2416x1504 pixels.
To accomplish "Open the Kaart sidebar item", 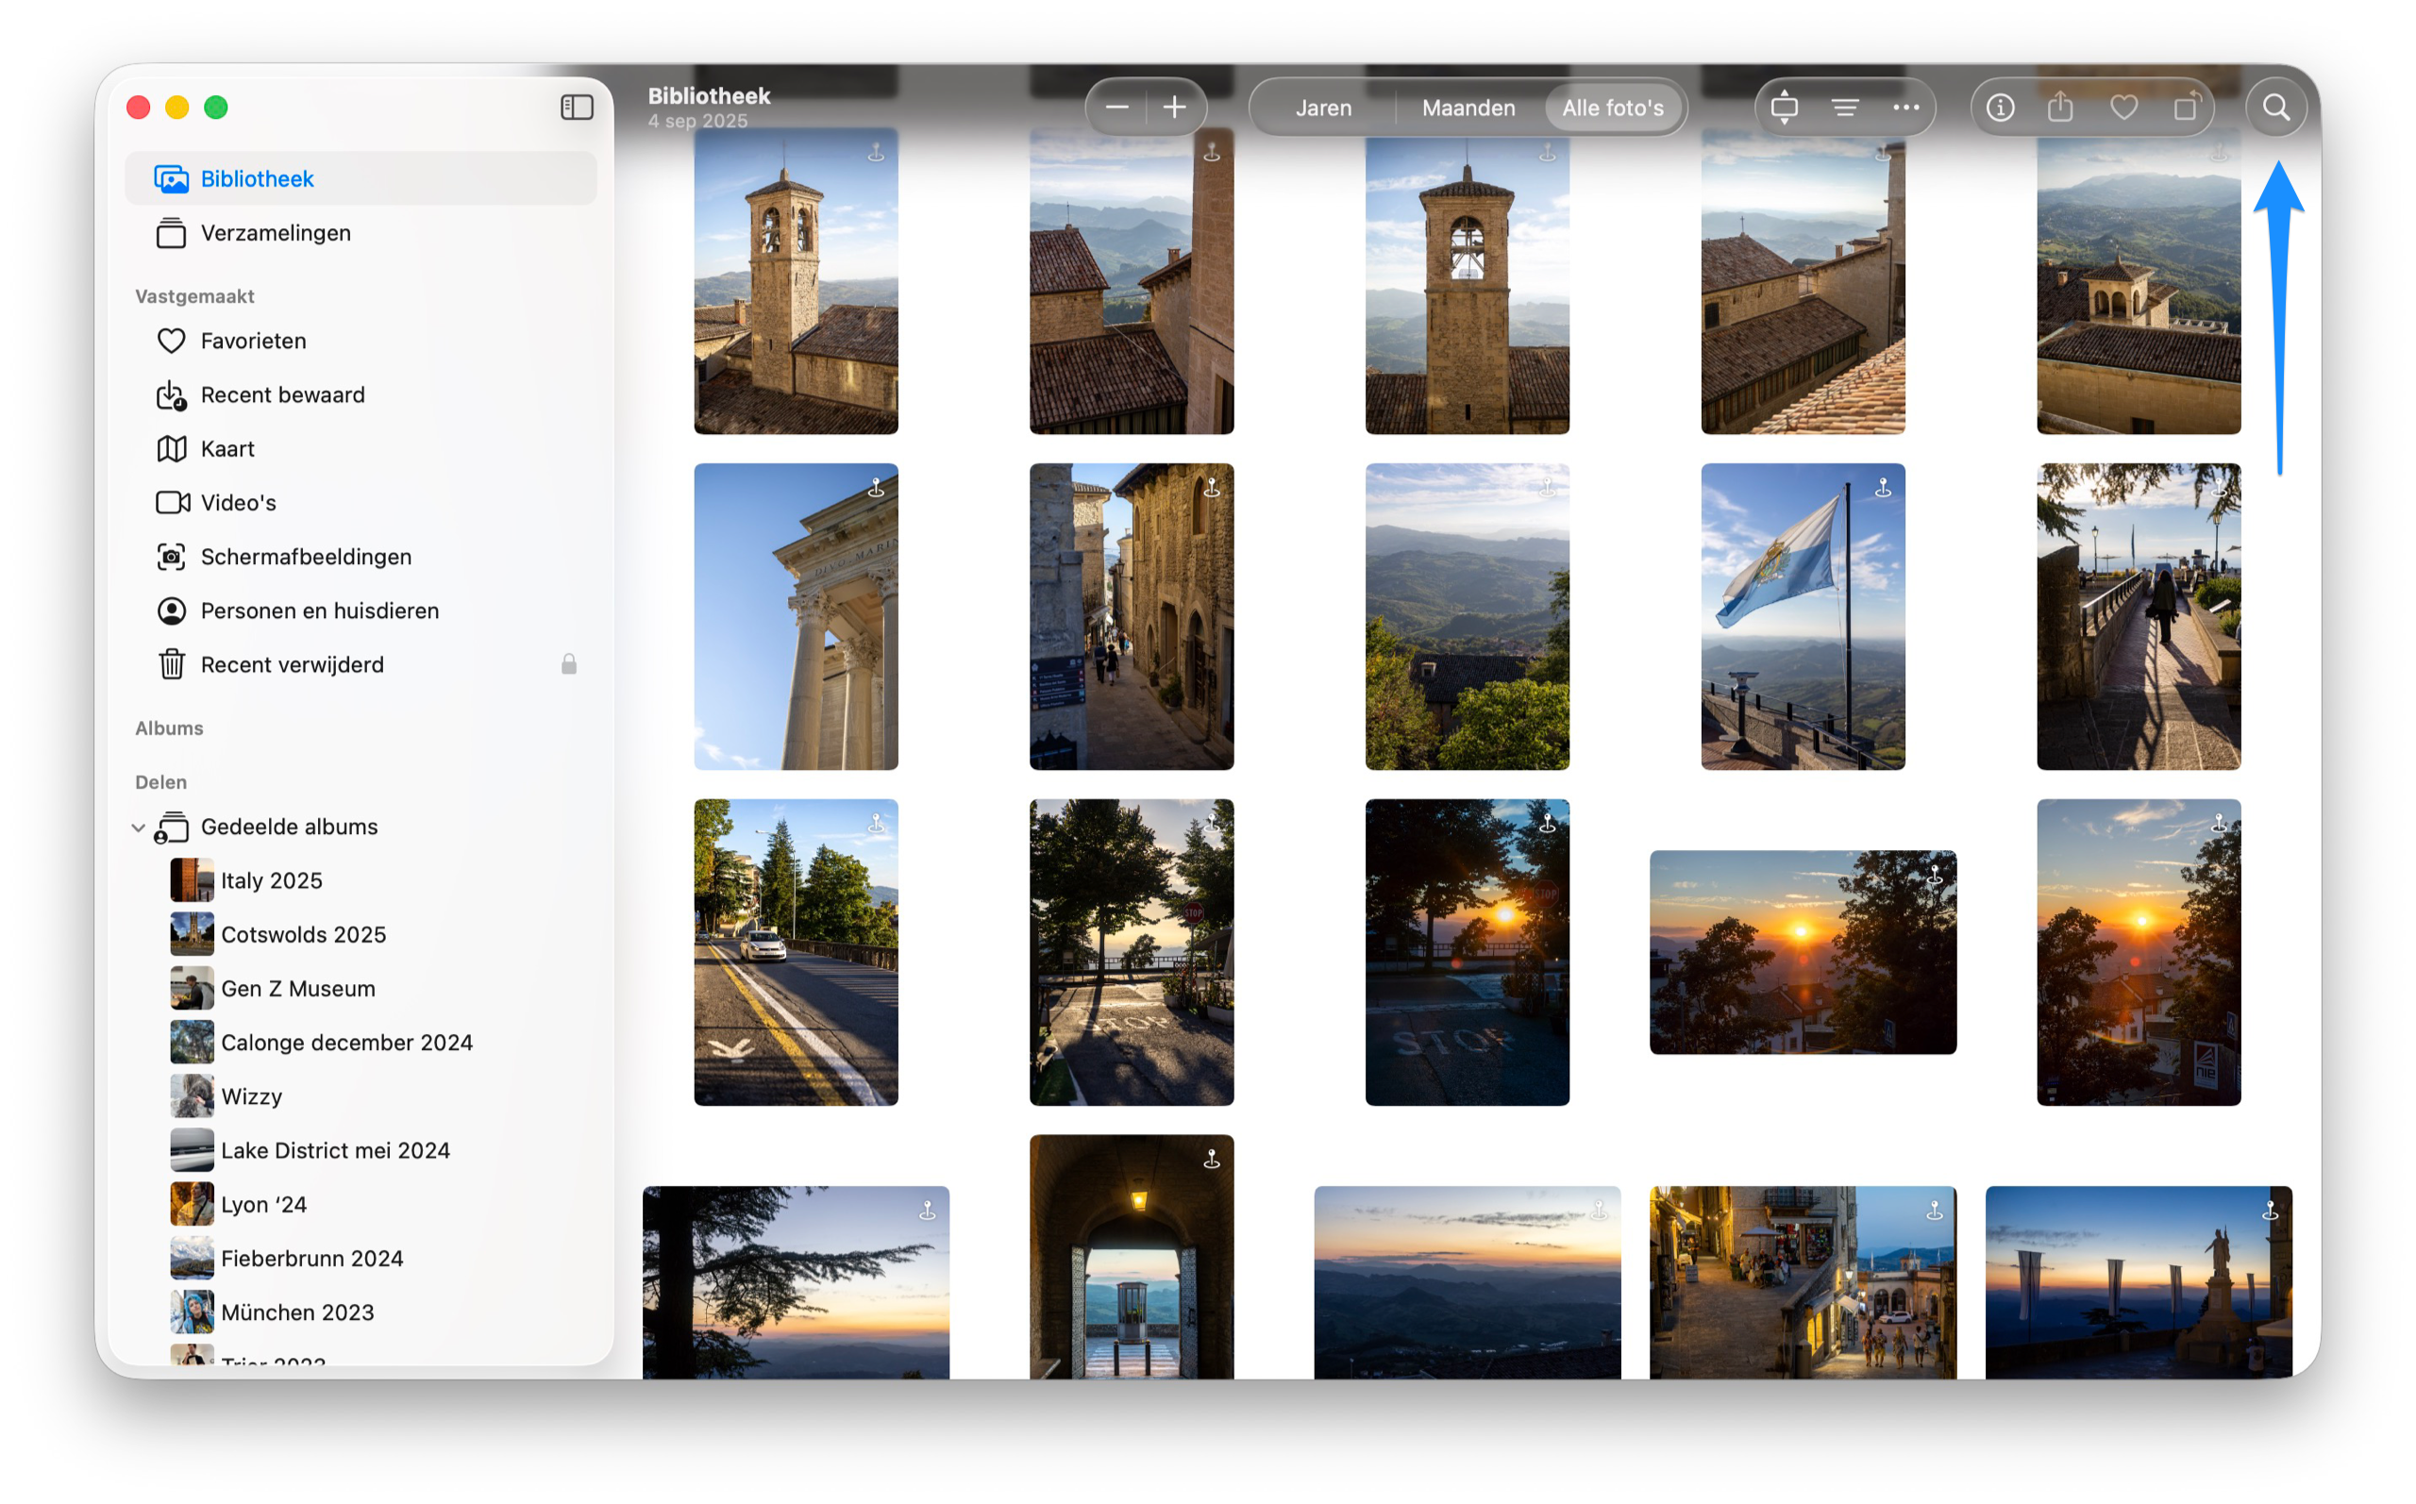I will pyautogui.click(x=227, y=448).
